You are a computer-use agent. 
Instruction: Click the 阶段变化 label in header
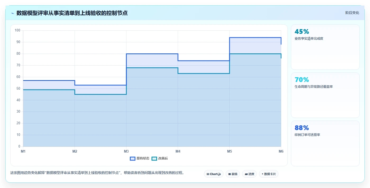(x=352, y=13)
